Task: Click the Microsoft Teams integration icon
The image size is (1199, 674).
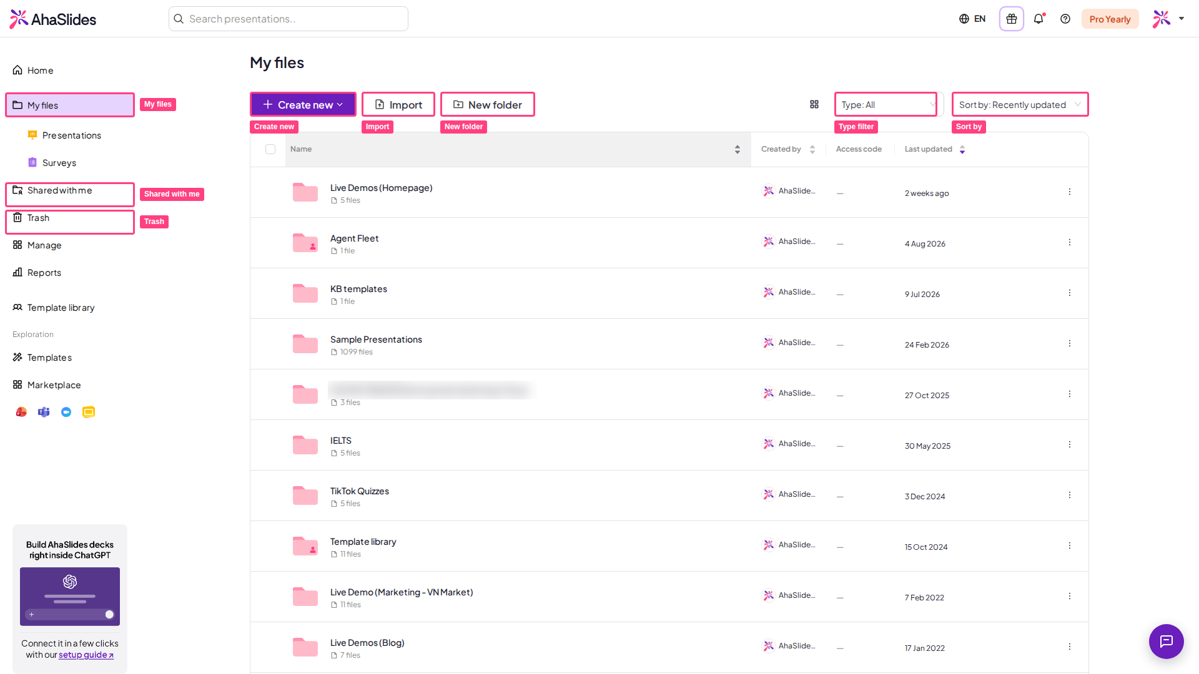Action: click(44, 412)
